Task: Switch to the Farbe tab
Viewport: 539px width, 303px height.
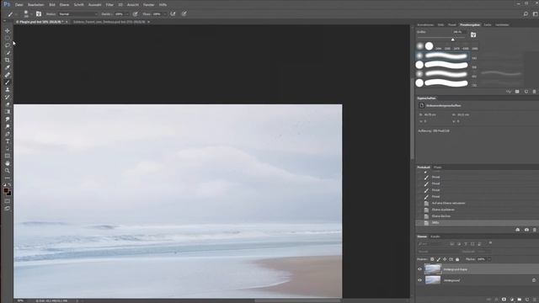Action: (x=488, y=24)
